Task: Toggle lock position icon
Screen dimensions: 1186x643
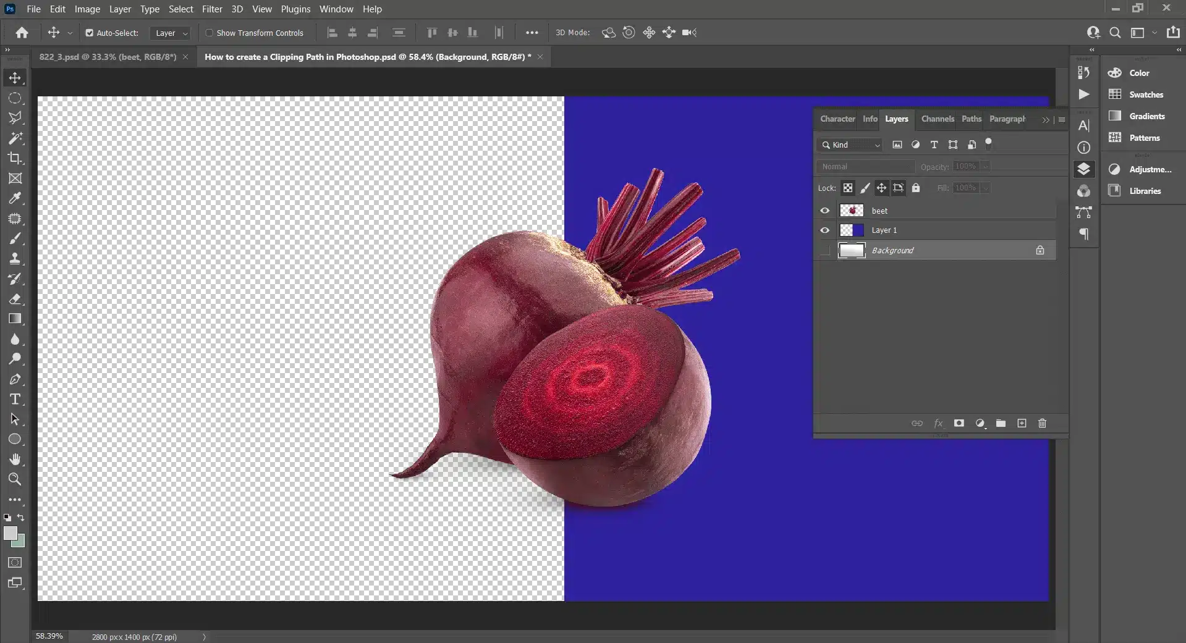Action: [x=881, y=188]
